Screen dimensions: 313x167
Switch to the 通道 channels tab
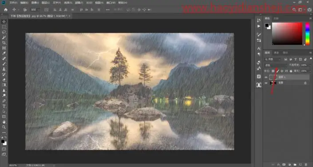pos(276,53)
